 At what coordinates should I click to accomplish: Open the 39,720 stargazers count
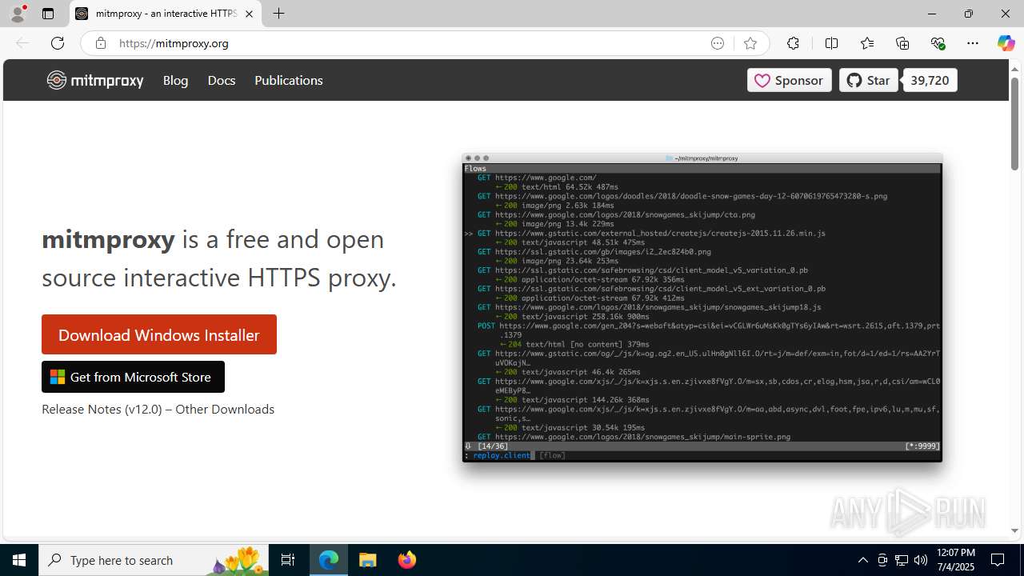(x=930, y=80)
